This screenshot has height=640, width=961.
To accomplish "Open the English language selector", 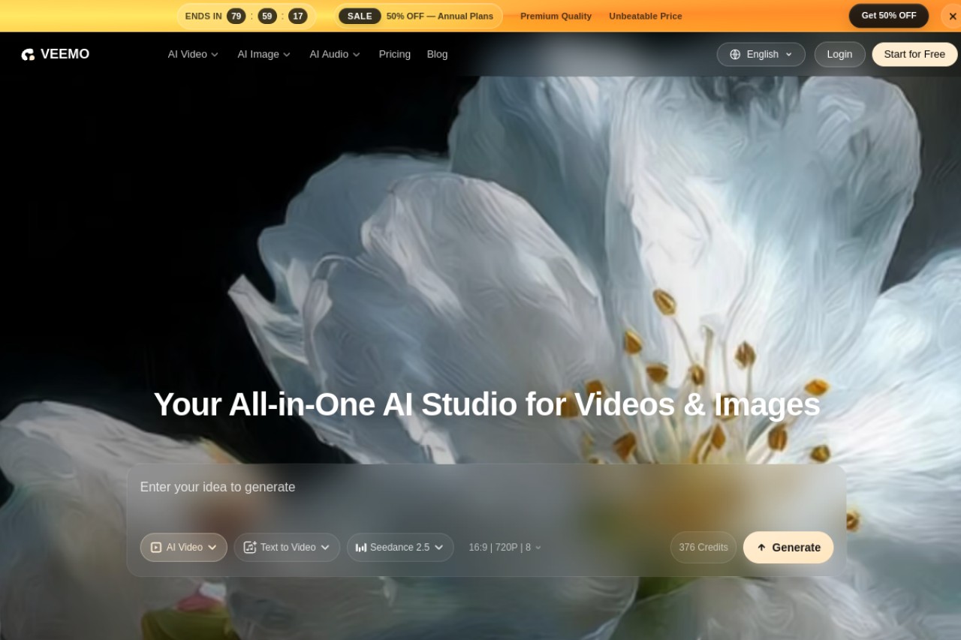I will 761,54.
